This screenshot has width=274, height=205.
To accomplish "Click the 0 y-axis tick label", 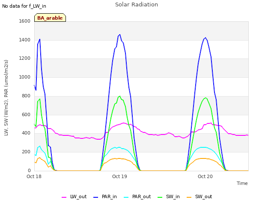I will 29,170.
